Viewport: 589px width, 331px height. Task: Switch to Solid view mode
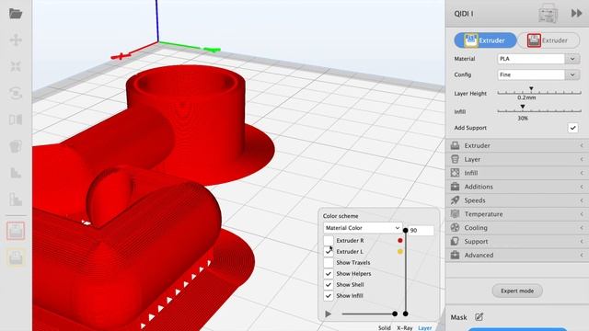(385, 327)
